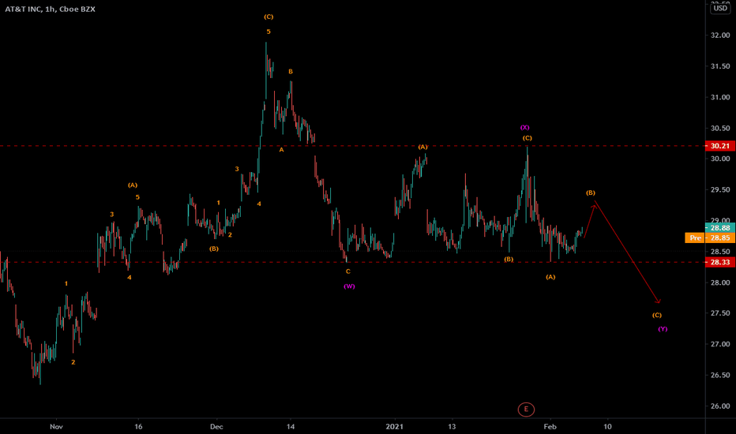Image resolution: width=736 pixels, height=434 pixels.
Task: Click the (C) label above the December peak
Action: [268, 17]
